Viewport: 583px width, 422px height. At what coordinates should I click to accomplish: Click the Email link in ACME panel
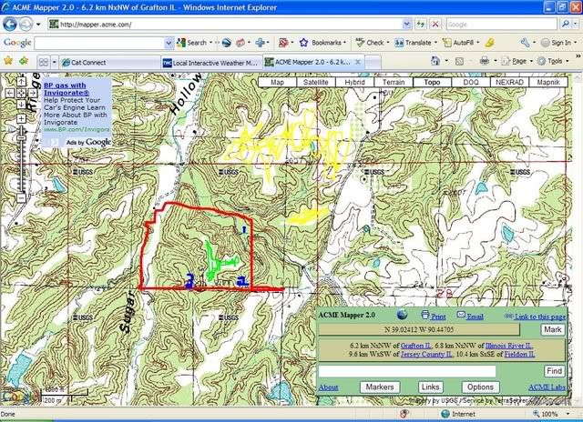coord(475,316)
